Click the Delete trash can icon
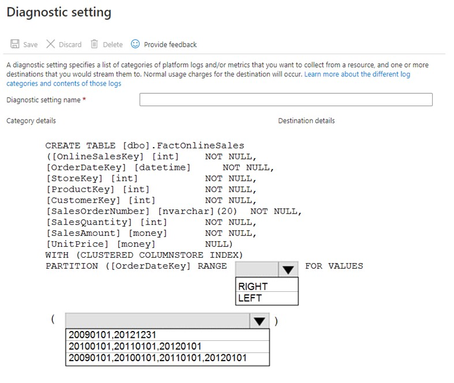 point(95,44)
